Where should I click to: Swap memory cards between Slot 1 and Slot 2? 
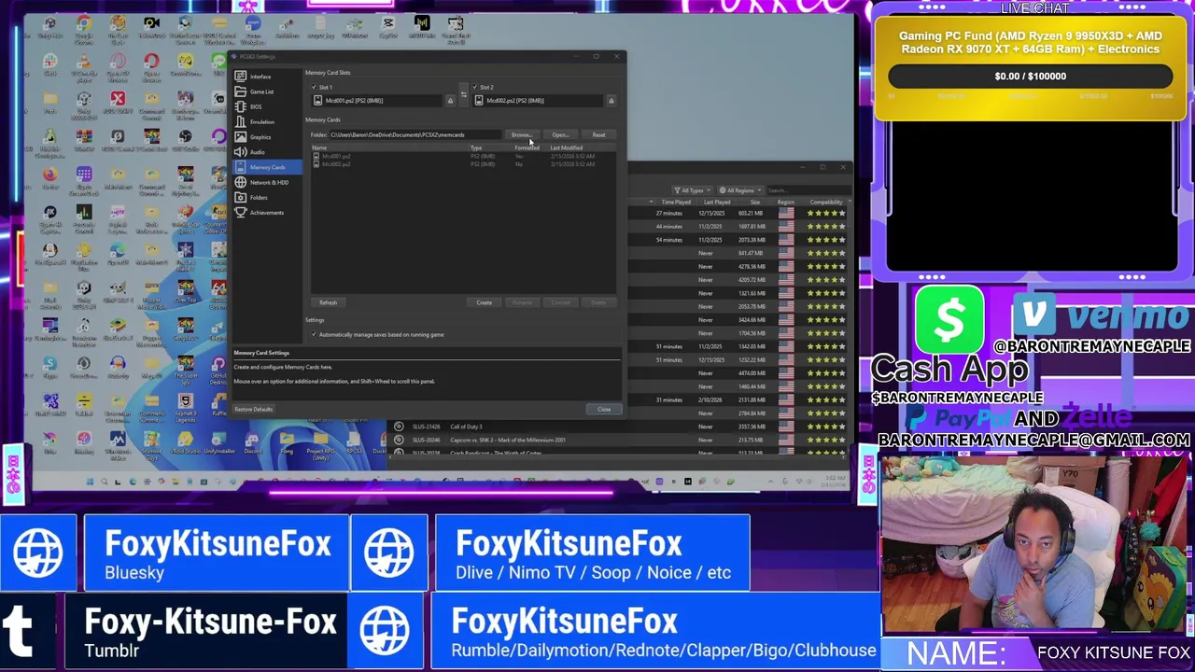pos(464,94)
